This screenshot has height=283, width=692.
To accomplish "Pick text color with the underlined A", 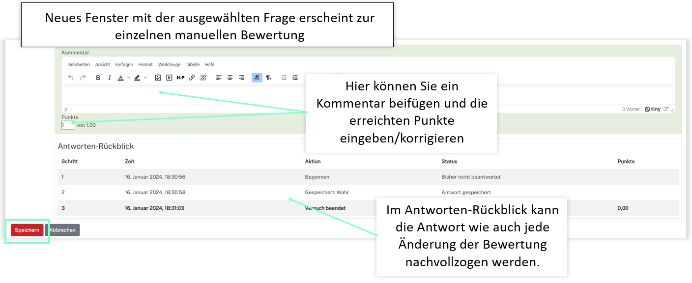I will (121, 78).
